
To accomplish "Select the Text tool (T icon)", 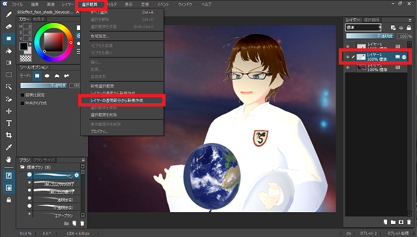I will coord(8,123).
